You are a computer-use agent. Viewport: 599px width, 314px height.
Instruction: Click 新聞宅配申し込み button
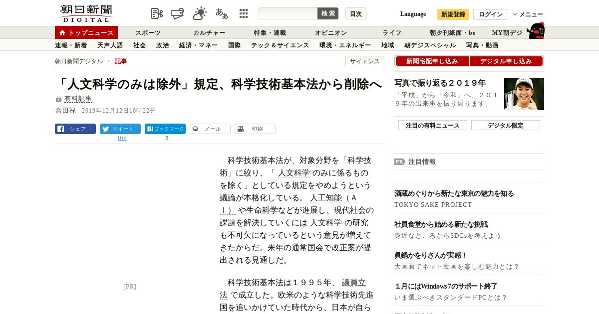(432, 61)
